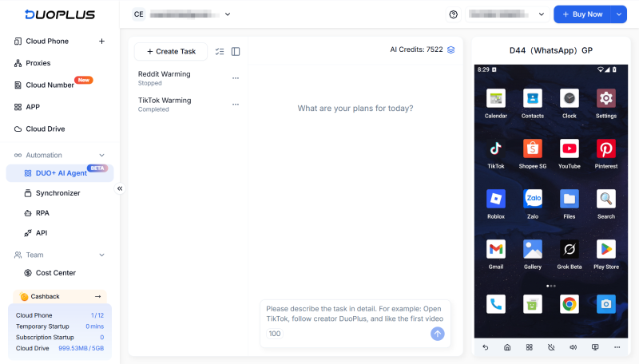The width and height of the screenshot is (639, 364).
Task: Launch Pinterest app on phone screen
Action: click(605, 149)
